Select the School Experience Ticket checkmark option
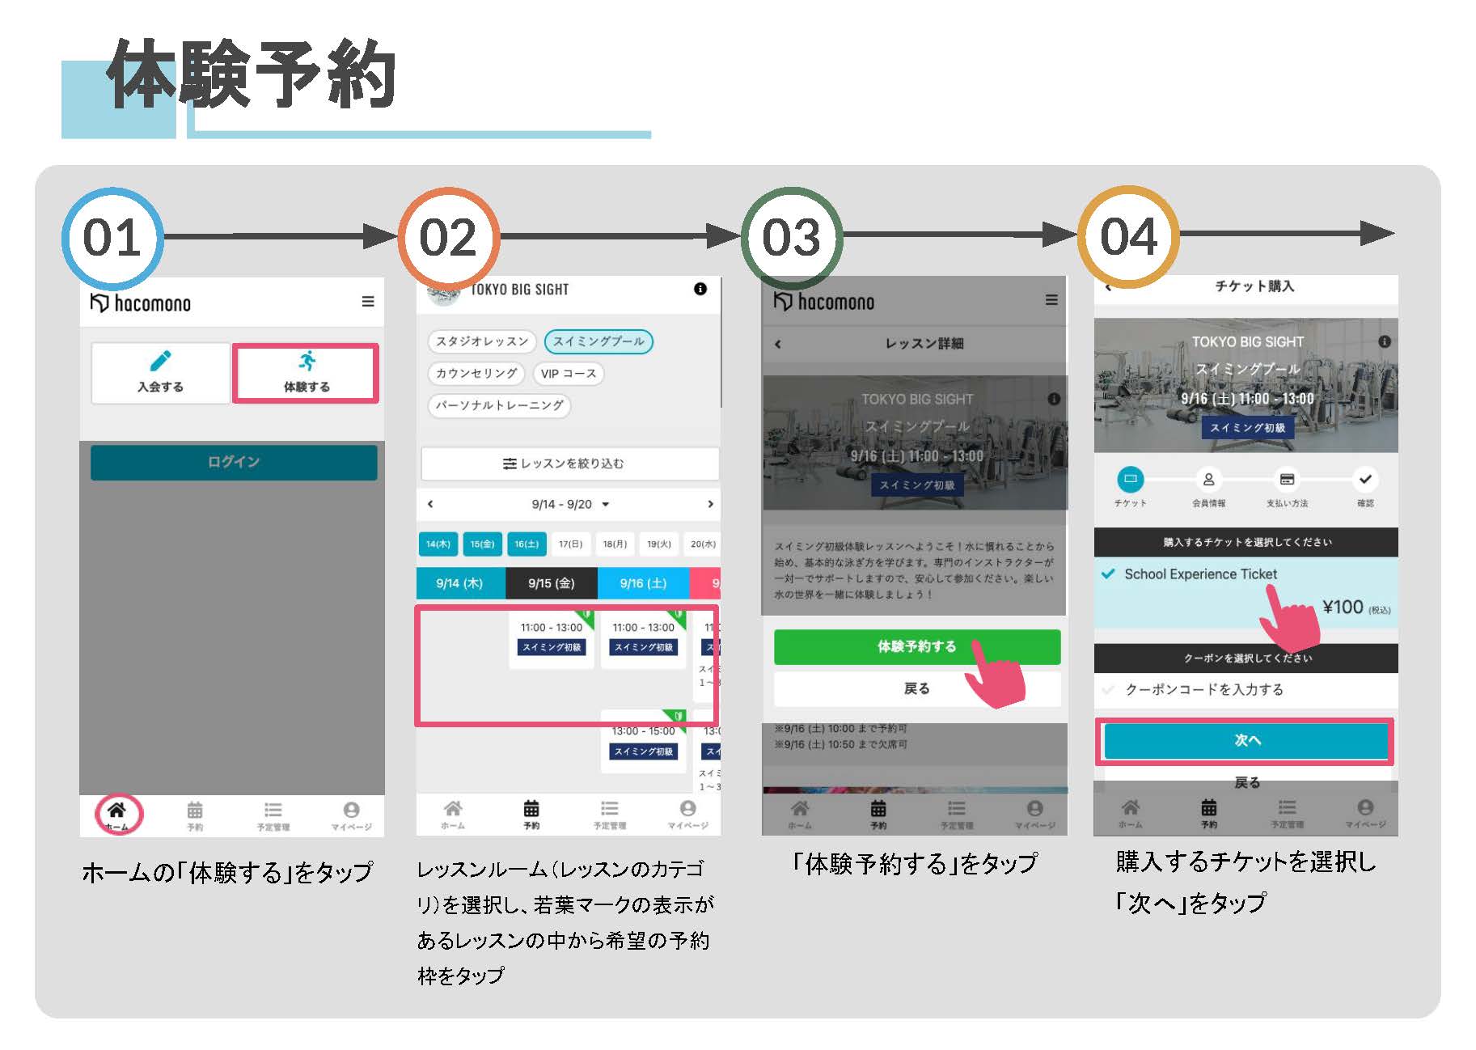1476x1050 pixels. (x=1109, y=574)
